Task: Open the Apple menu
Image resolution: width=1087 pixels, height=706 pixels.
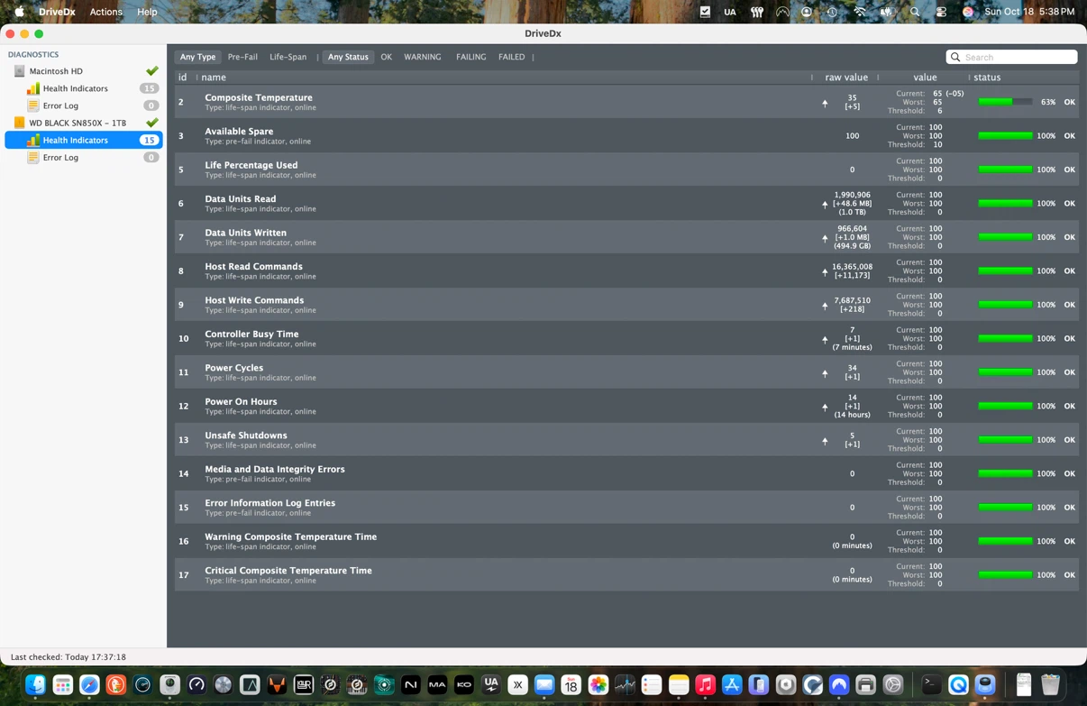Action: 19,12
